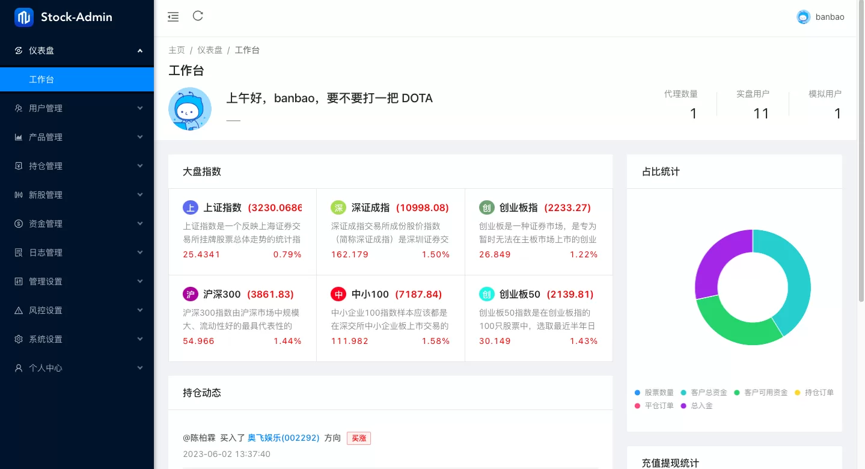The height and width of the screenshot is (469, 865).
Task: Toggle 客户可用资金 legend item
Action: [x=760, y=393]
